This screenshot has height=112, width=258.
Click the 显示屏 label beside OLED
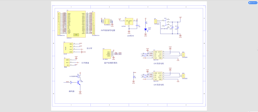(x=89, y=48)
